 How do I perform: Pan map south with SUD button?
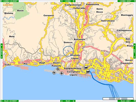pos(68,101)
